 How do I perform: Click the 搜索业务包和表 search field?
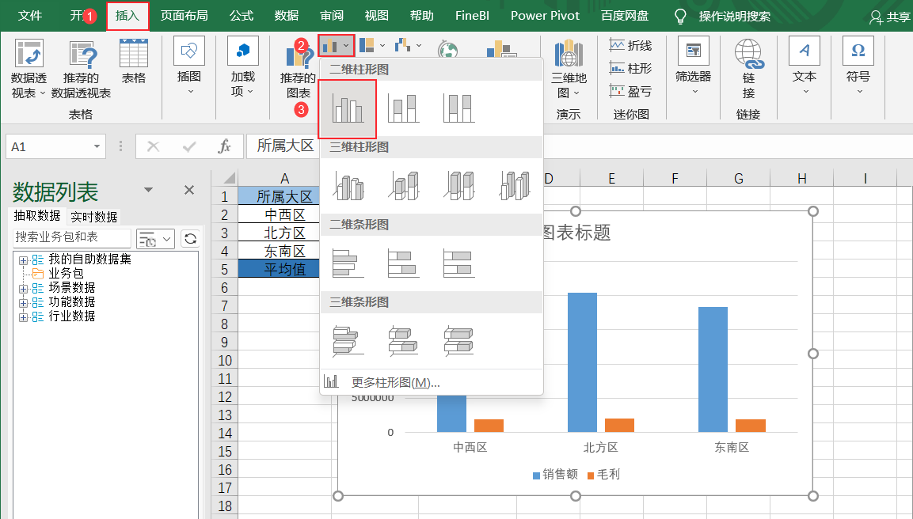pos(71,237)
